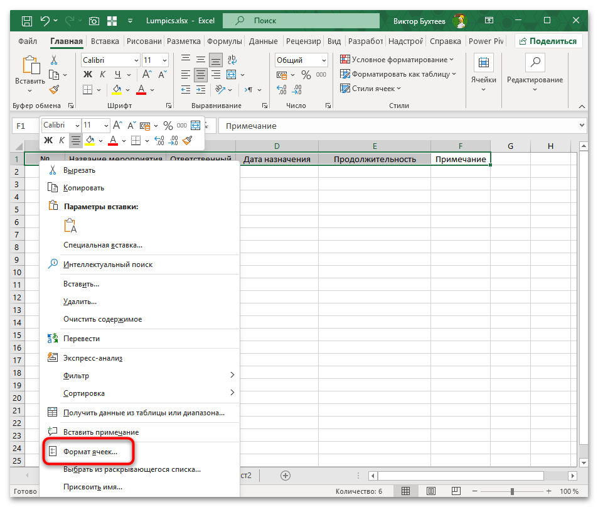The height and width of the screenshot is (507, 598).
Task: Choose Вставить примечание entry
Action: 139,432
